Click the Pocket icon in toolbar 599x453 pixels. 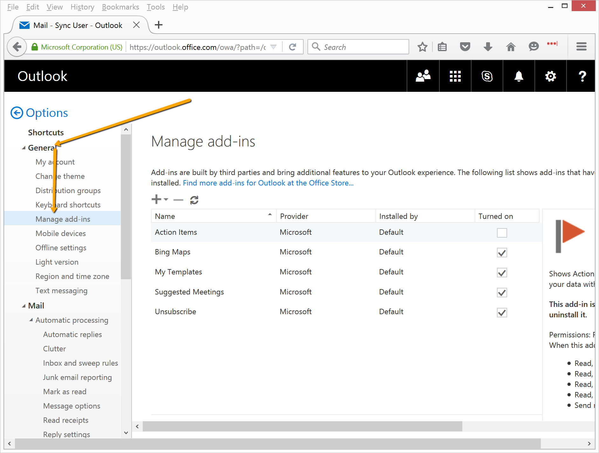point(465,47)
